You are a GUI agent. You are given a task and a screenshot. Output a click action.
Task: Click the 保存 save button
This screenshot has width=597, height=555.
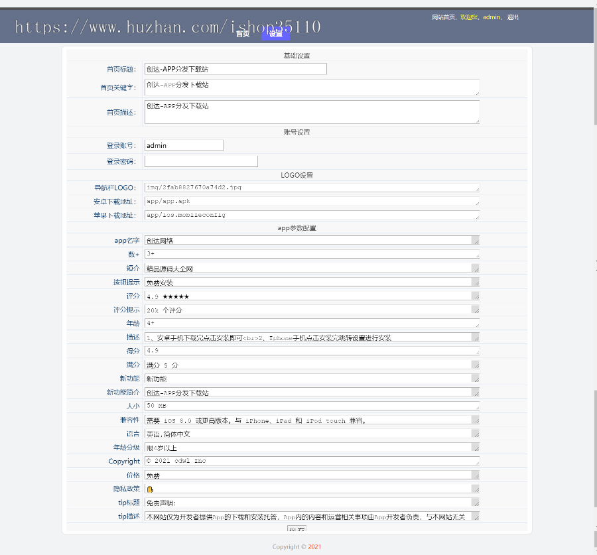[297, 528]
